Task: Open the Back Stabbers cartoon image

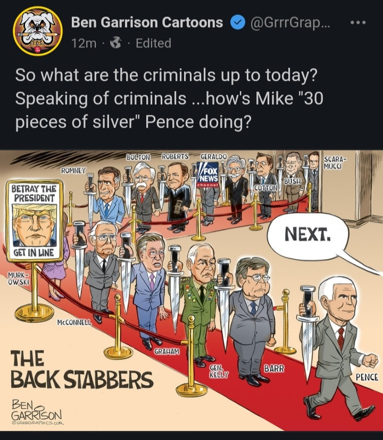Action: (x=191, y=290)
